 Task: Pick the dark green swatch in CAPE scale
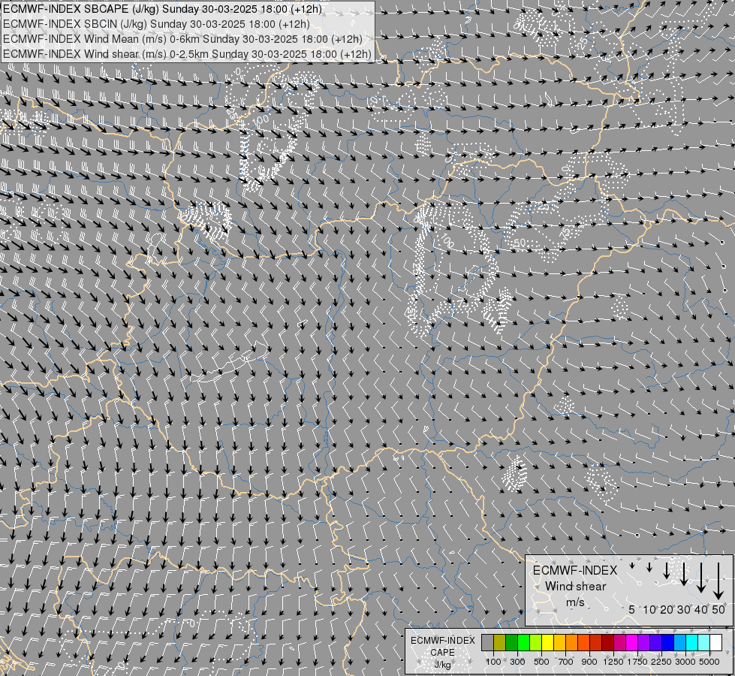(511, 642)
